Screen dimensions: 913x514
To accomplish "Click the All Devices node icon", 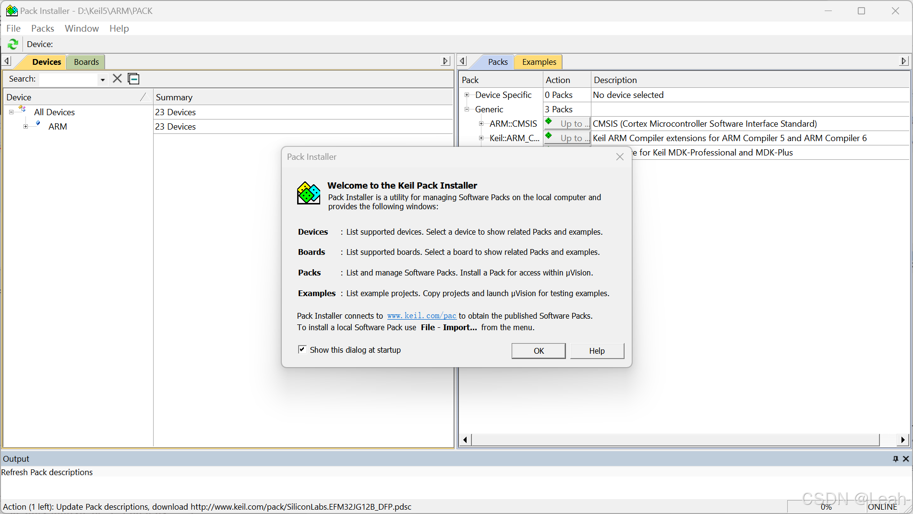I will click(x=22, y=109).
